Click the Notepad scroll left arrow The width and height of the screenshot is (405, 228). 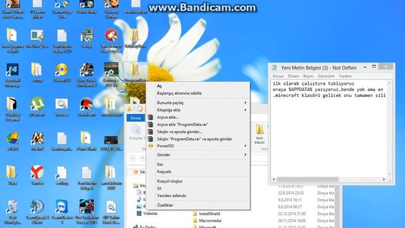[x=274, y=179]
